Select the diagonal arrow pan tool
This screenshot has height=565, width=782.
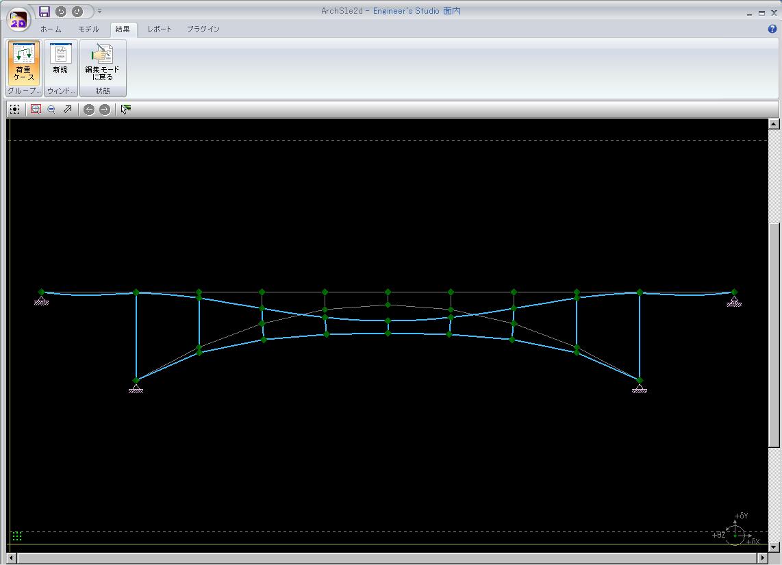(67, 109)
